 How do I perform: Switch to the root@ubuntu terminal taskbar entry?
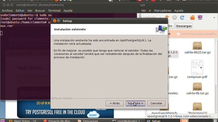(x=128, y=121)
